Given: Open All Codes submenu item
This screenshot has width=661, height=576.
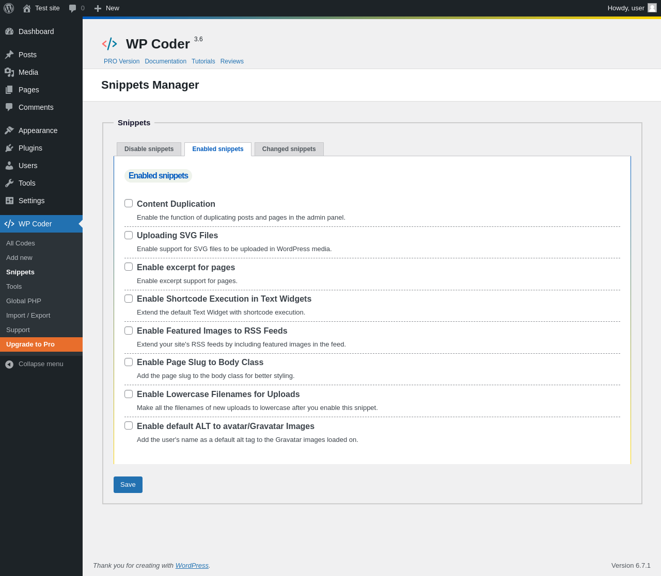Looking at the screenshot, I should click(x=41, y=243).
